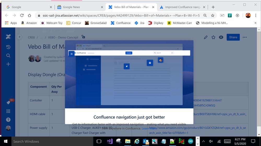Expand the collapsed page sidebar chevron
The height and width of the screenshot is (146, 261).
[x=19, y=37]
